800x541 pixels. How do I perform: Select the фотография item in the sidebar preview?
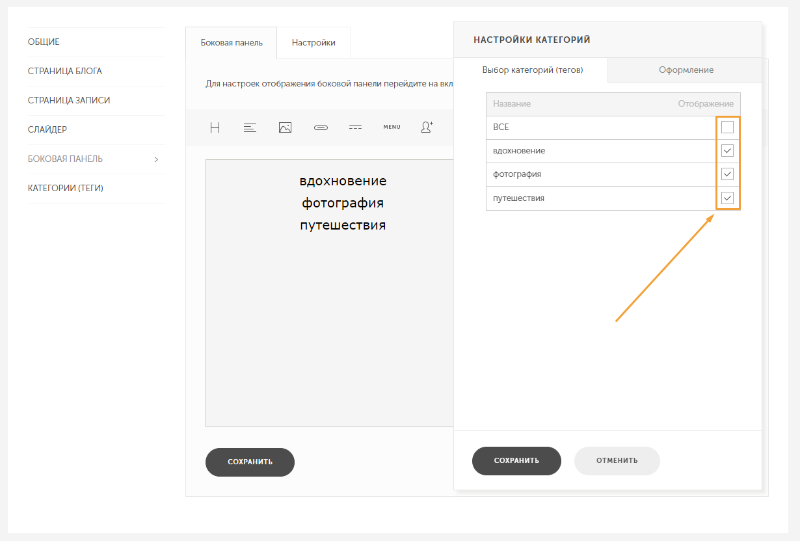pyautogui.click(x=343, y=203)
